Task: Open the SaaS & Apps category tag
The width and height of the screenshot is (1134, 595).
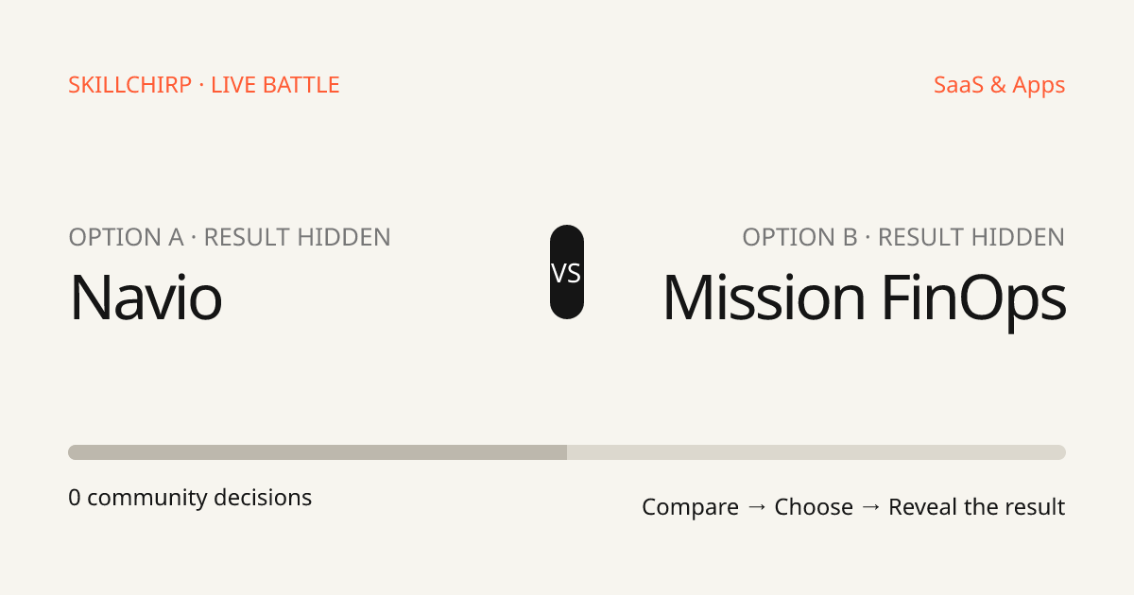Action: click(1000, 85)
